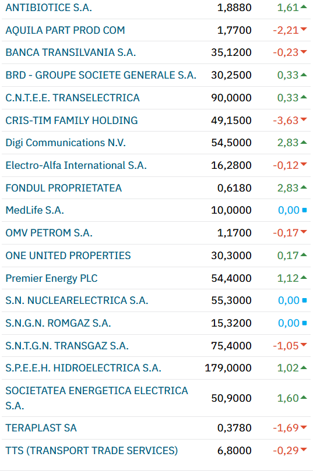Open Electro-Alfa International S.A. page
The image size is (313, 471).
click(x=76, y=165)
